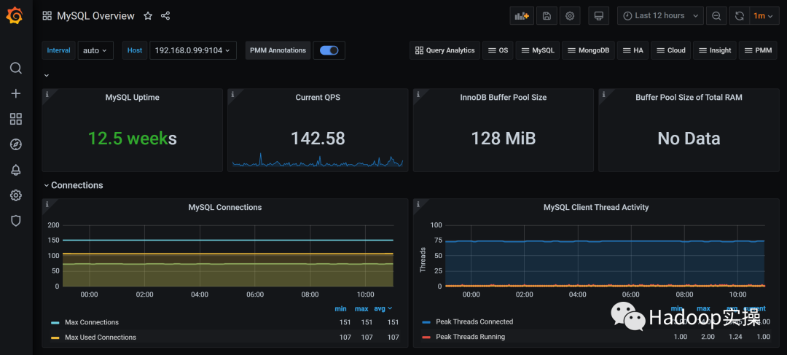This screenshot has height=355, width=787.
Task: Show info for MySQL Client Thread Activity
Action: (418, 204)
